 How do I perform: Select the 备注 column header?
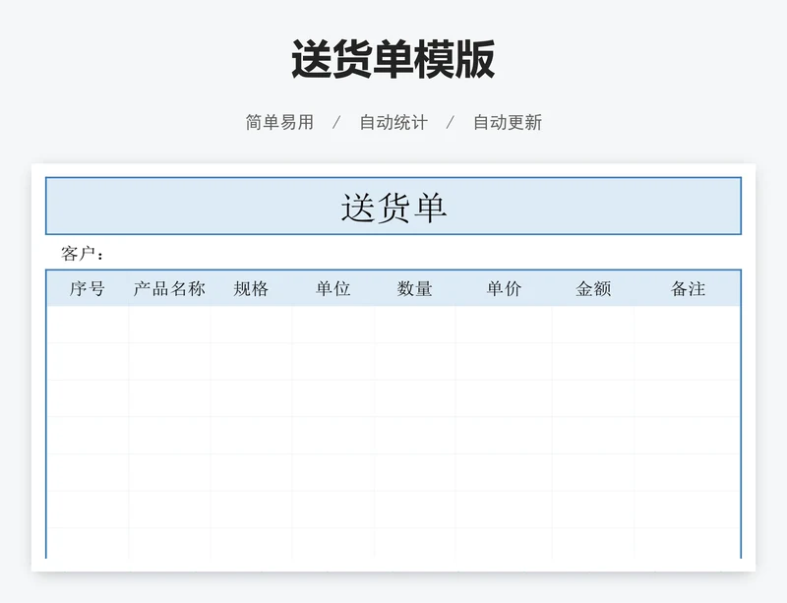pyautogui.click(x=688, y=288)
